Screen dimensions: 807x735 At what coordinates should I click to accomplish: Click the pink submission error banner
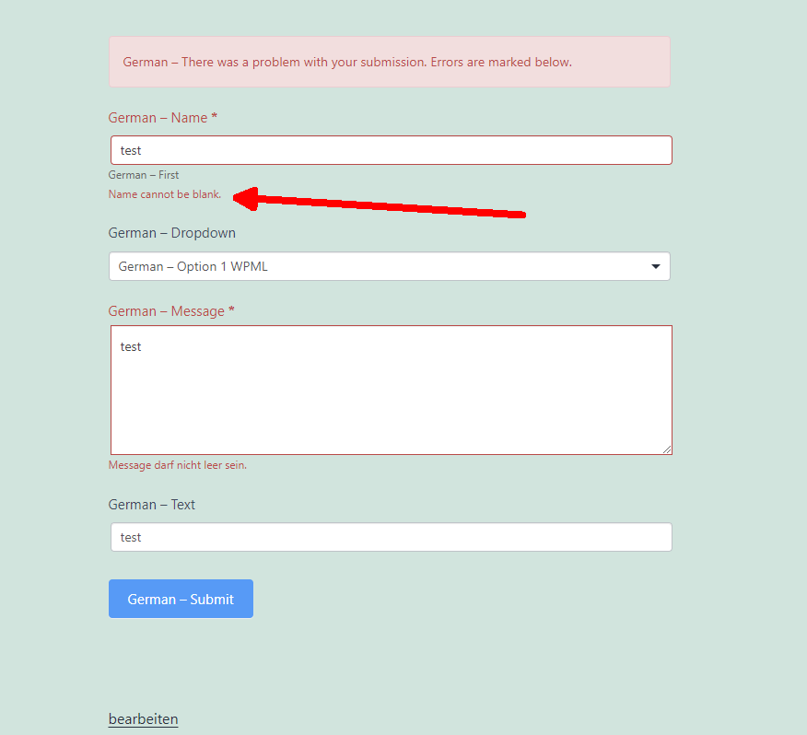(x=389, y=62)
